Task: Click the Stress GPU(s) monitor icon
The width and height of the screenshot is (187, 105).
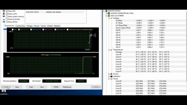Action: click(x=4, y=22)
